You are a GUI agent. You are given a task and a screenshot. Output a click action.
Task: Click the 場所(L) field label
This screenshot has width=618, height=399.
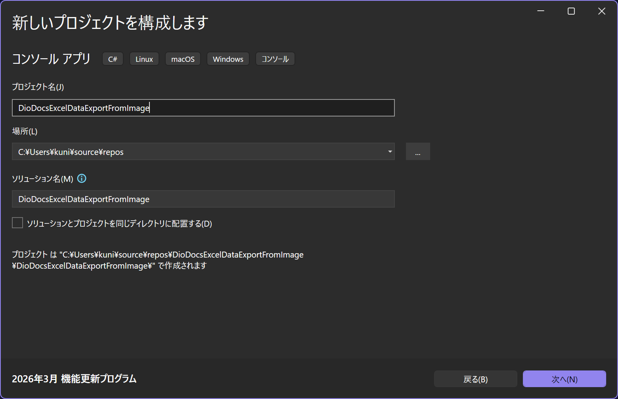tap(25, 132)
